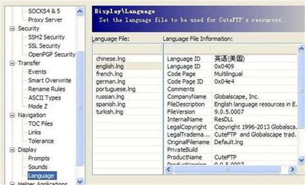Select the InternalName ResDLL row
305x185 pixels.
(231, 119)
